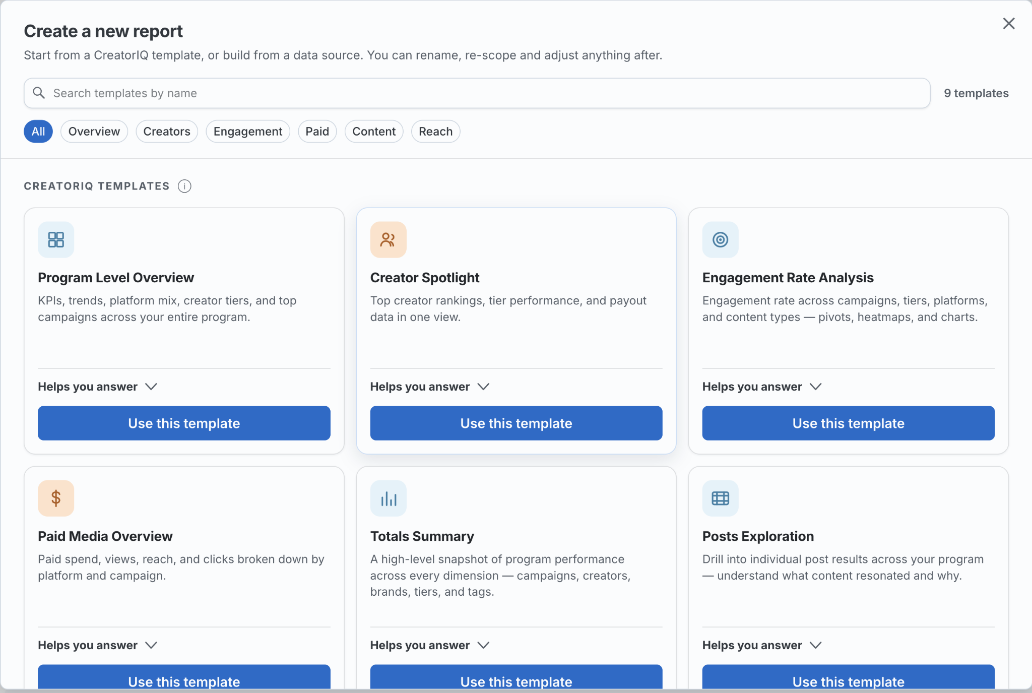Use the Posts Exploration template

tap(849, 677)
